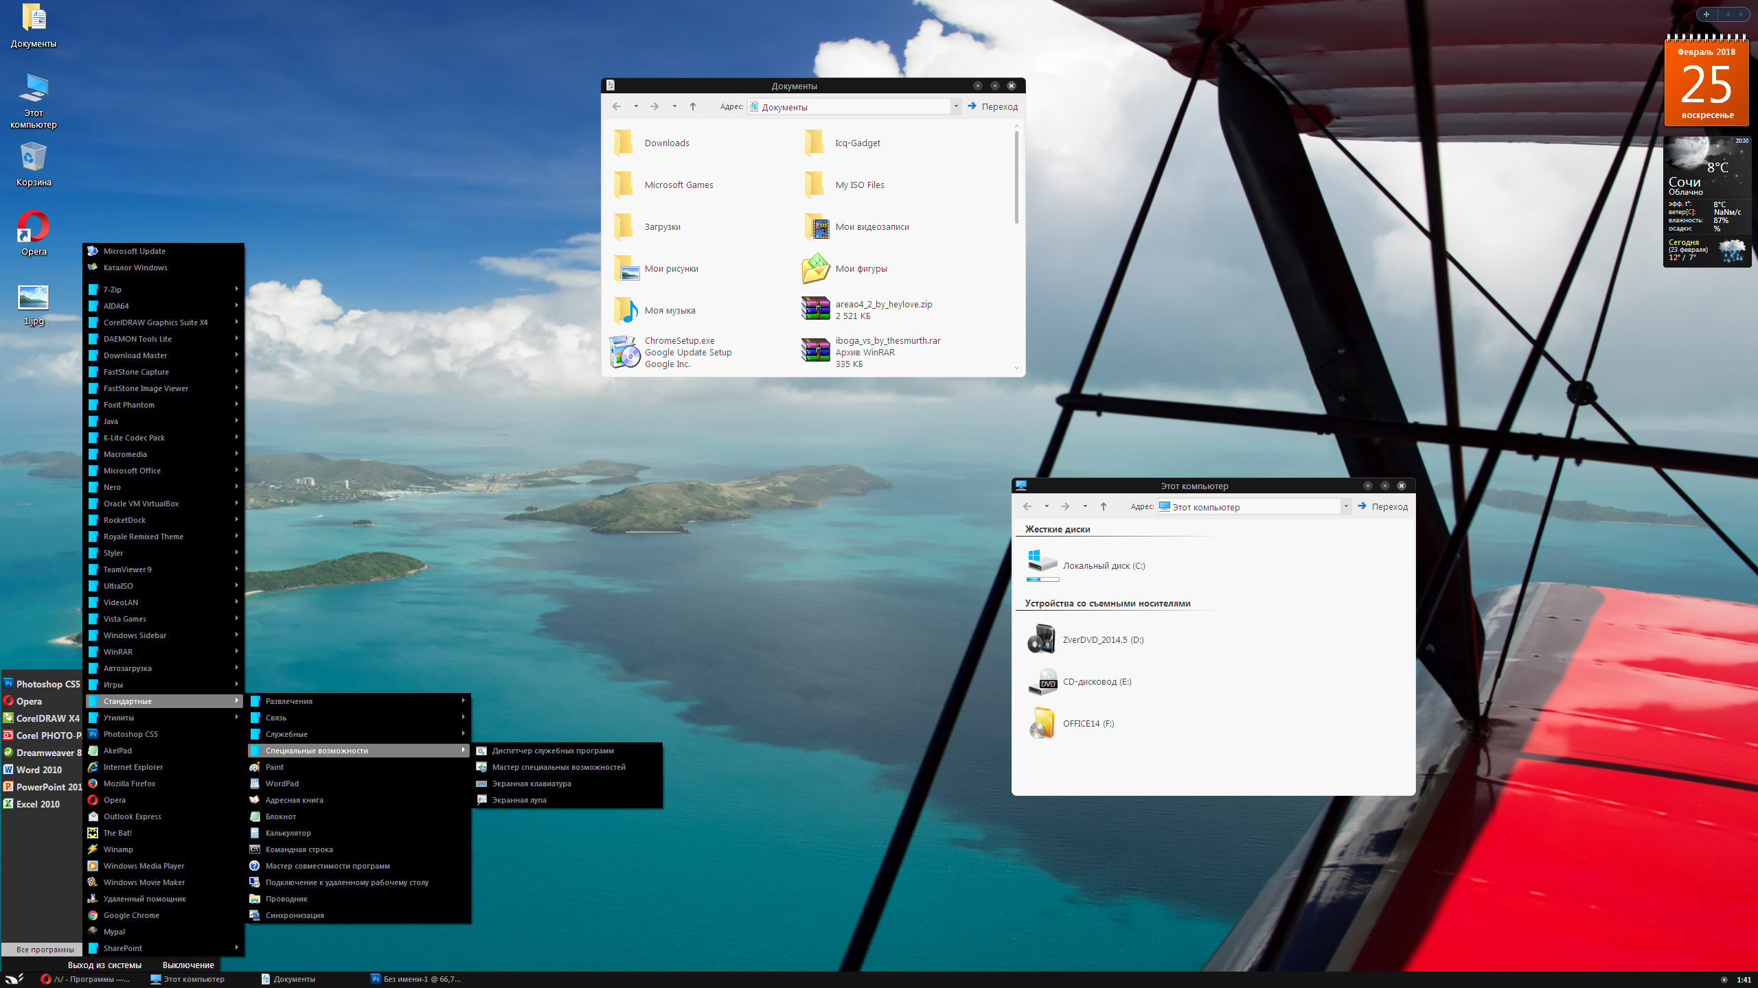Image resolution: width=1758 pixels, height=988 pixels.
Task: Open the Opera desktop shortcut icon
Action: pyautogui.click(x=33, y=227)
